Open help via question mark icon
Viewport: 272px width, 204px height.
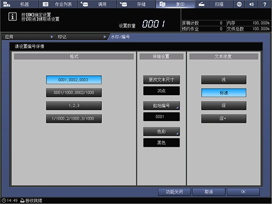(x=265, y=4)
